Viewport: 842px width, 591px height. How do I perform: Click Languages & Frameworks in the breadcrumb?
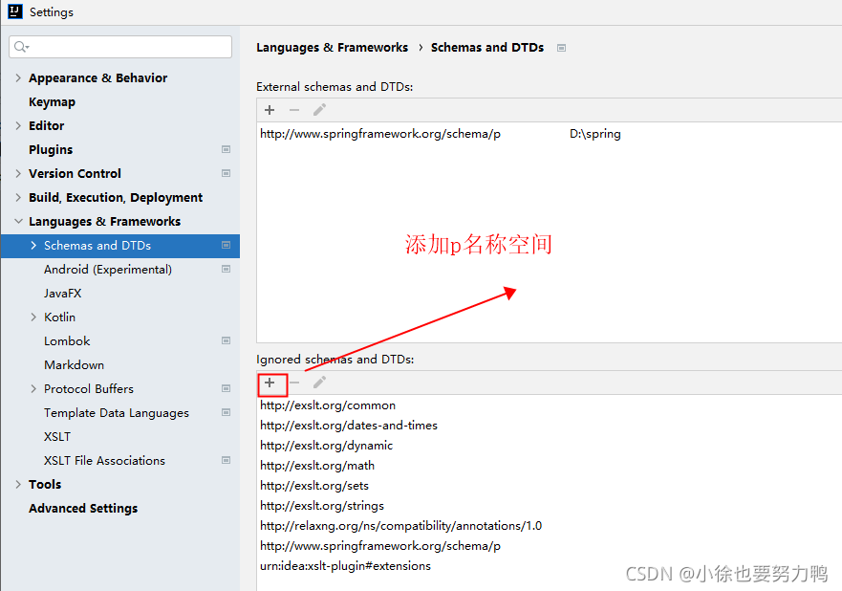(x=332, y=48)
